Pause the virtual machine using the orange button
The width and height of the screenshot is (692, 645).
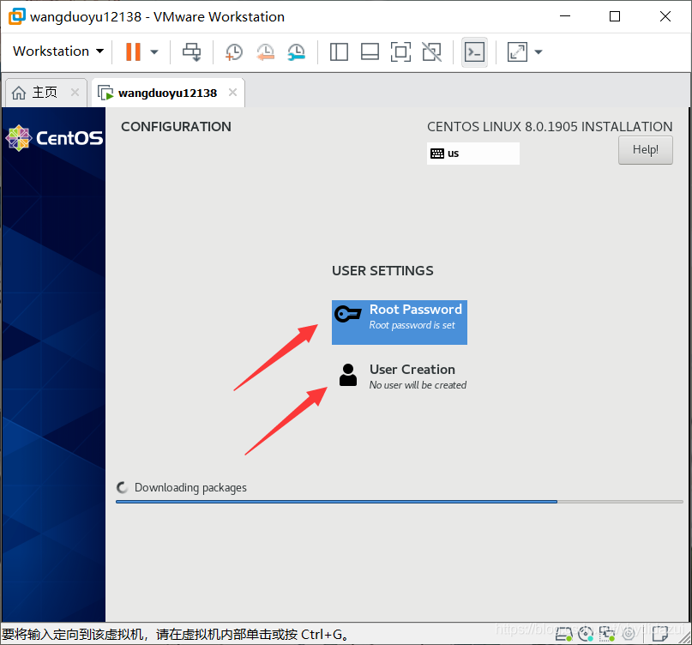pyautogui.click(x=133, y=51)
